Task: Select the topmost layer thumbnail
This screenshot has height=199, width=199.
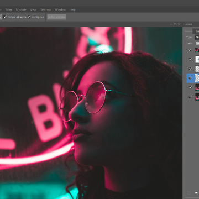Action: 197,50
